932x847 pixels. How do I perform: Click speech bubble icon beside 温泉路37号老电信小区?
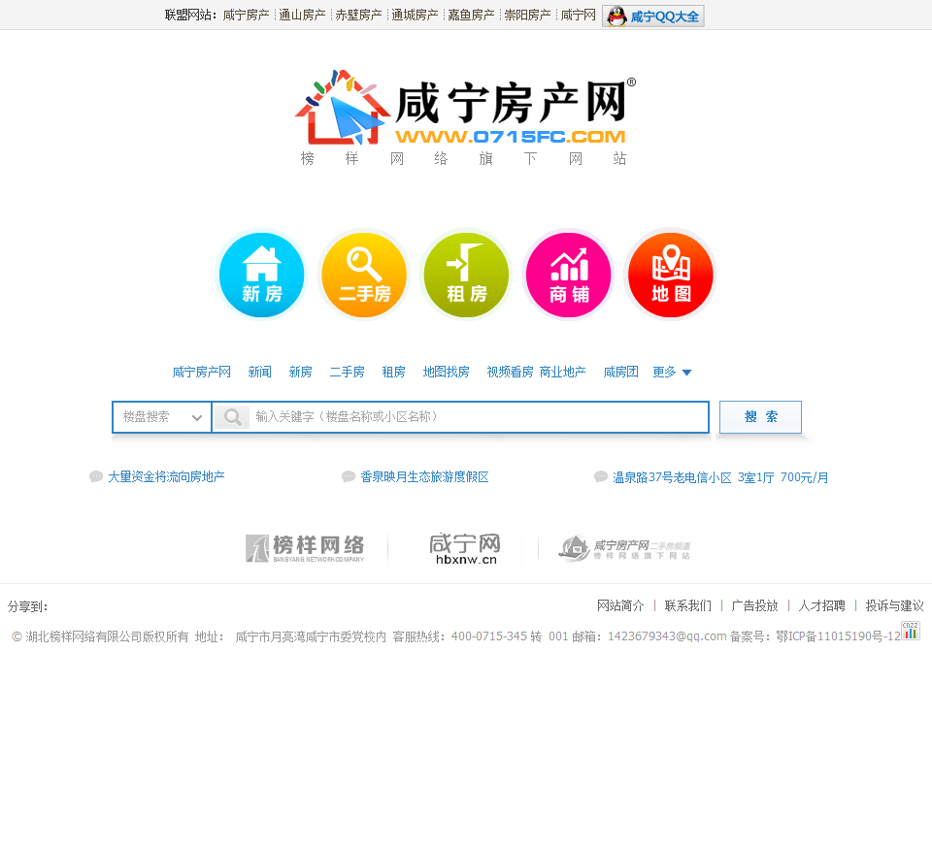[x=601, y=476]
